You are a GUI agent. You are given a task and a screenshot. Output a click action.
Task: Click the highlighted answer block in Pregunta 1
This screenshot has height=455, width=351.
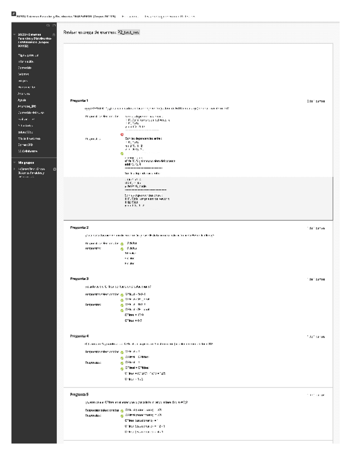(198, 198)
